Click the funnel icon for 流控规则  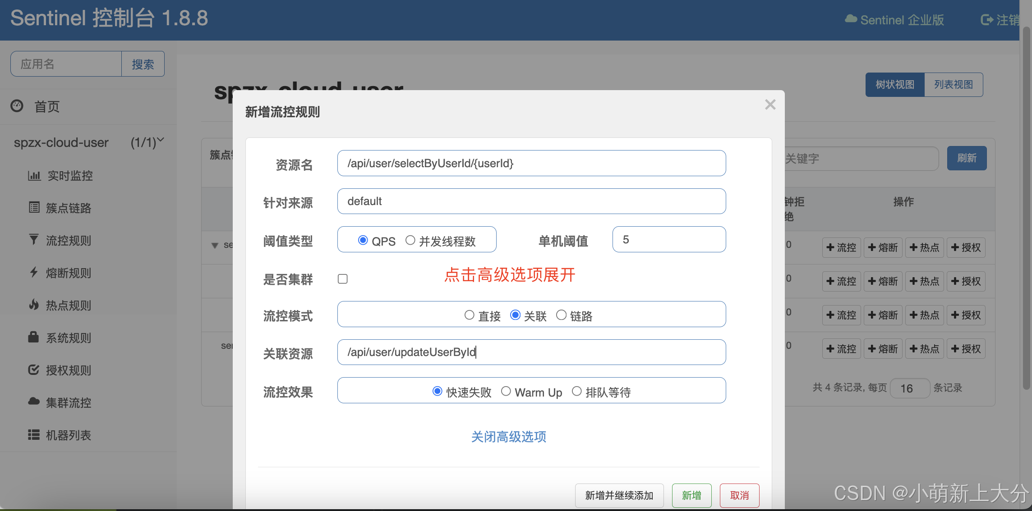(34, 239)
